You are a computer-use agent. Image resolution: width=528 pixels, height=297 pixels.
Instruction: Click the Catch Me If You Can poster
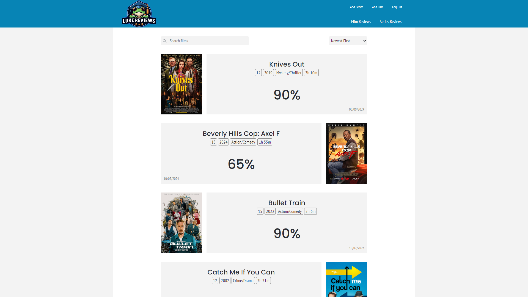click(346, 279)
